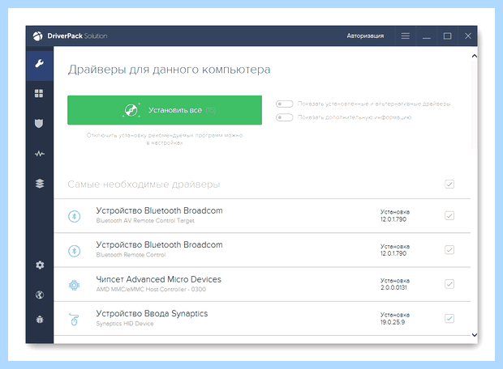Toggle Показать дополнительную информацию switch

(x=285, y=117)
